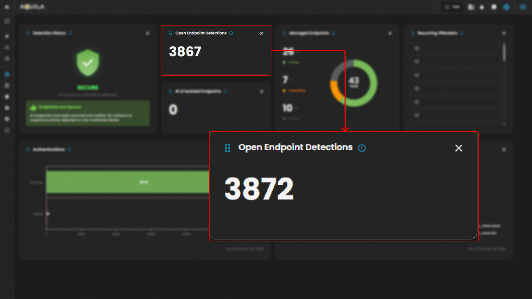Viewport: 532px width, 299px height.
Task: Click resize handle on enlarged detections card
Action: click(474, 236)
